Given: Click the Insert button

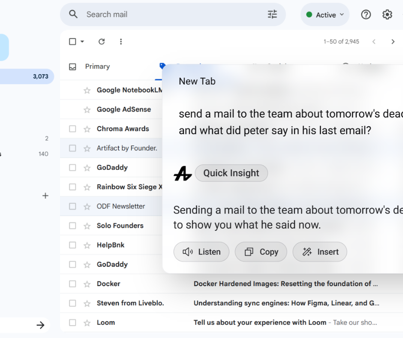Looking at the screenshot, I should (x=320, y=252).
